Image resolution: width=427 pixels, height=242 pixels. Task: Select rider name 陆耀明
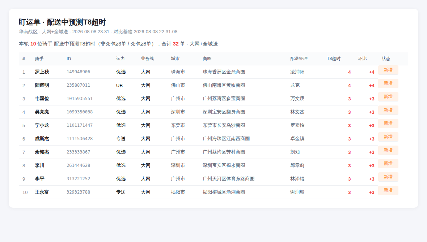click(x=42, y=85)
